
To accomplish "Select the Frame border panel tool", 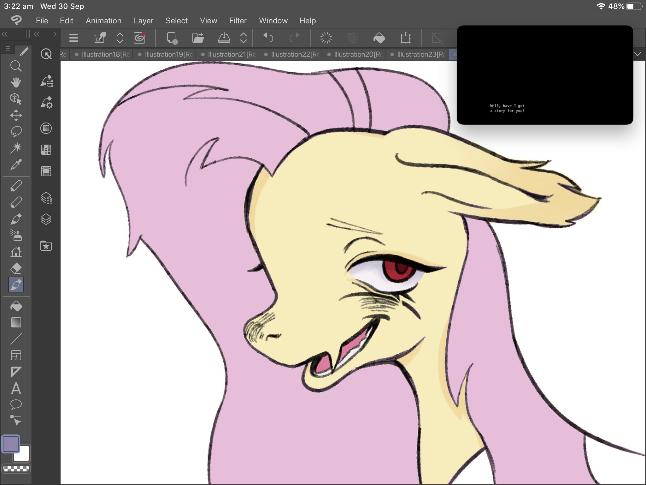I will pos(16,355).
